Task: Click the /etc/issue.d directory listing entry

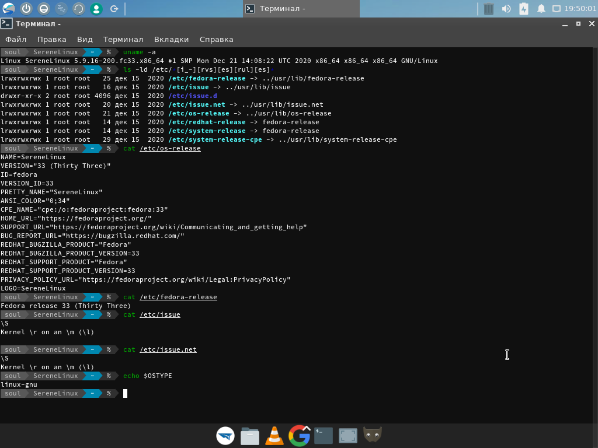Action: click(193, 96)
